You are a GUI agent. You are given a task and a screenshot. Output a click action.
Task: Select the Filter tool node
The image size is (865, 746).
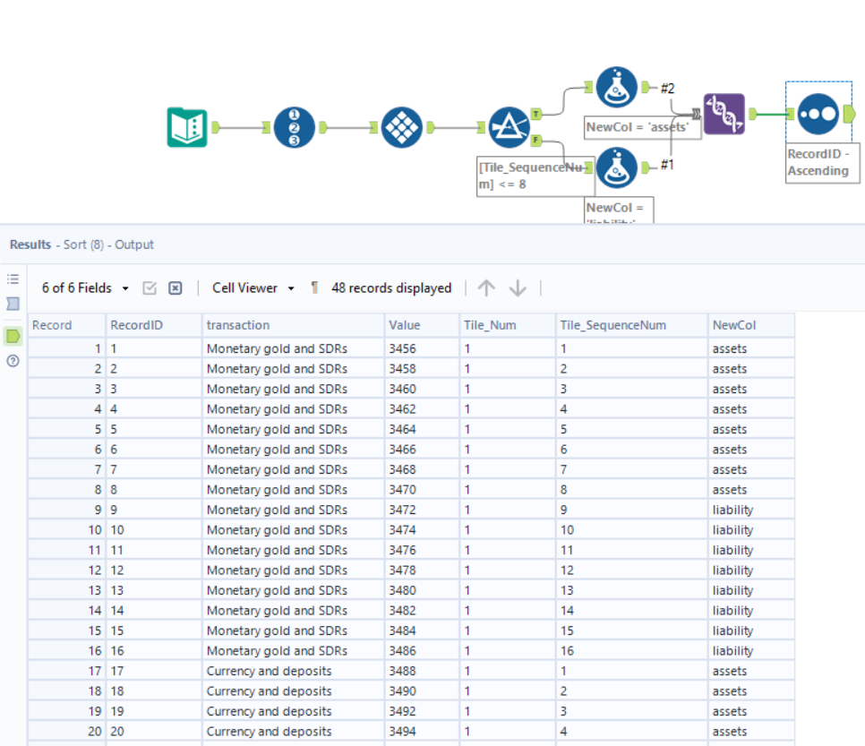(510, 127)
